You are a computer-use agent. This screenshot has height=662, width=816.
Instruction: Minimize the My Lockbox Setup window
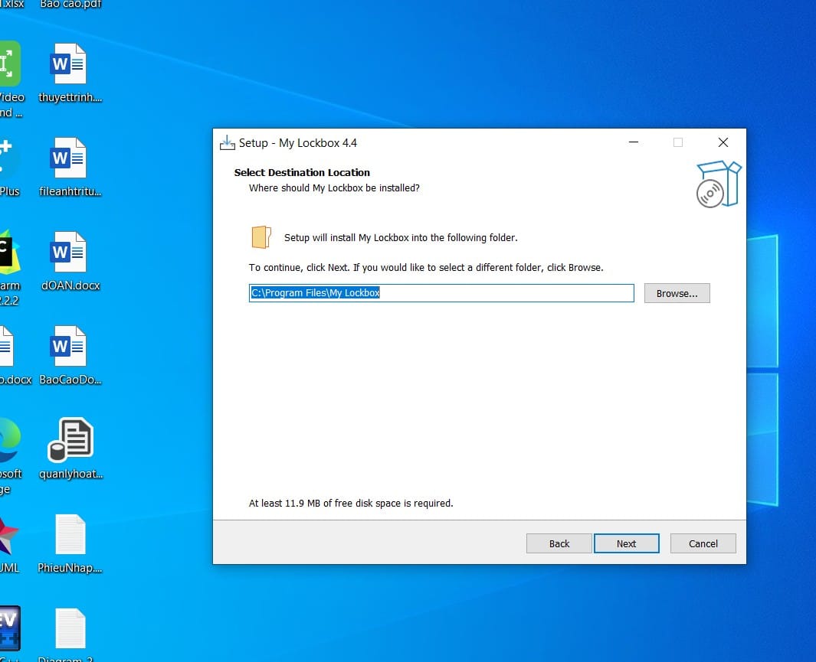click(x=634, y=142)
